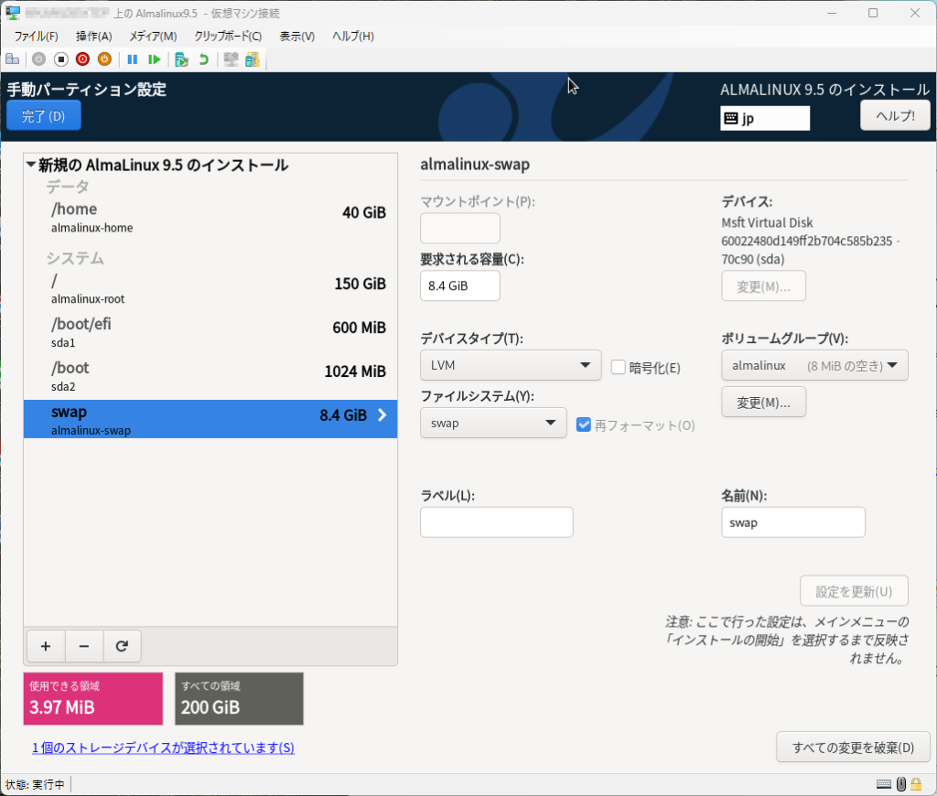This screenshot has height=796, width=937.
Task: Collapse the 新規の AlmaLinux 9.5 のインストール tree
Action: [32, 166]
